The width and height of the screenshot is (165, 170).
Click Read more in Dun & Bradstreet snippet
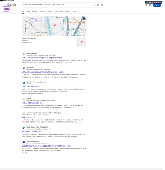(68, 63)
